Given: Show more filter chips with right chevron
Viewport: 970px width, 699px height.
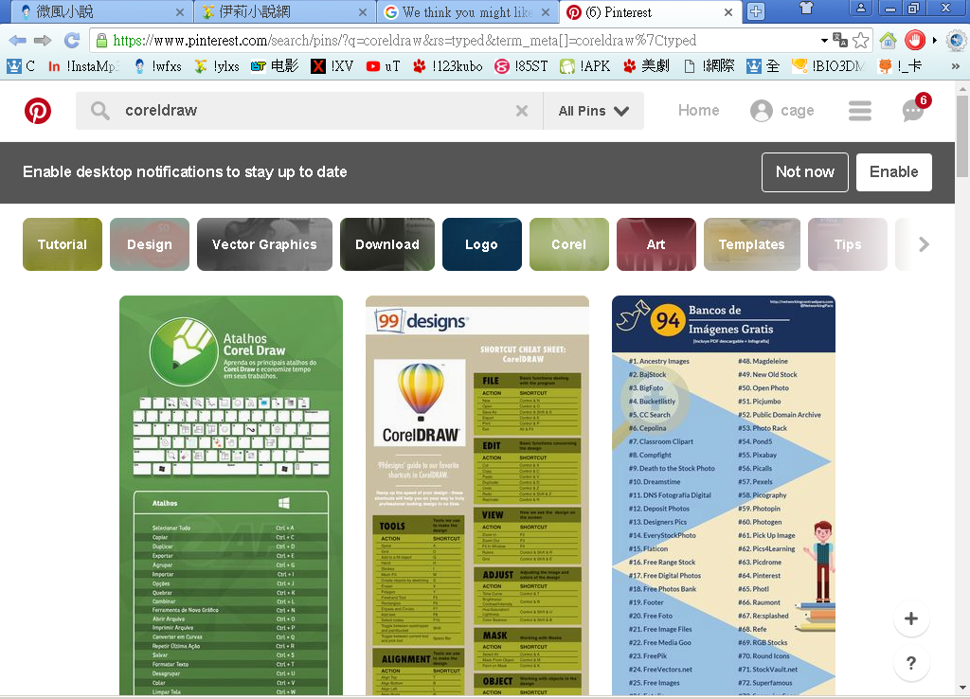Looking at the screenshot, I should (x=924, y=244).
